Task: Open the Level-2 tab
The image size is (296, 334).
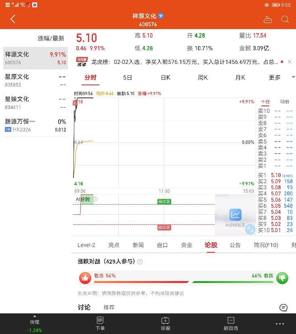Action: point(86,245)
